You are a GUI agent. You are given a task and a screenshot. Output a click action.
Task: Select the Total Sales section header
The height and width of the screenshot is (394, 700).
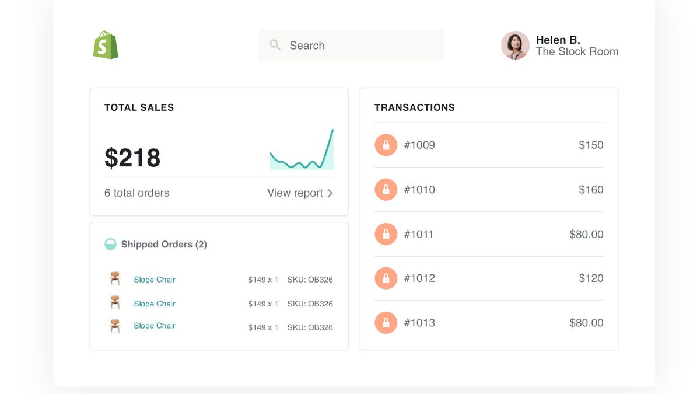click(x=139, y=107)
